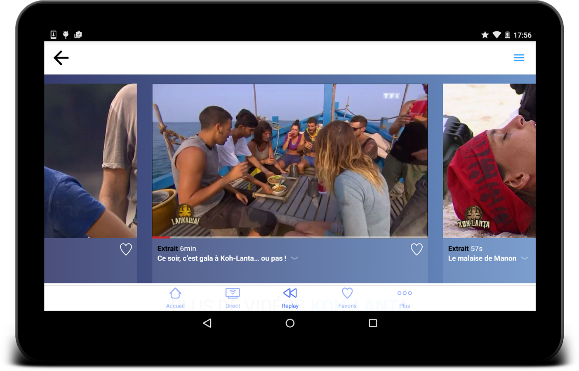Tap the 17:56 clock

tap(523, 35)
